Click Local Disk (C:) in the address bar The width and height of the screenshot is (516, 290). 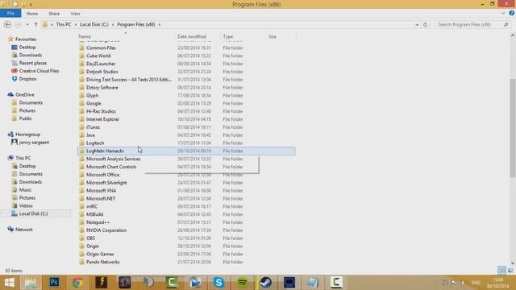point(94,25)
